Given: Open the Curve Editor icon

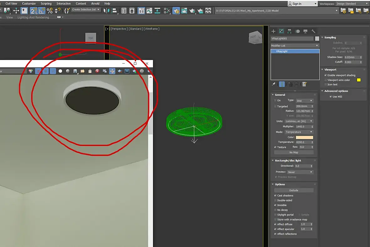Looking at the screenshot, I should point(149,11).
